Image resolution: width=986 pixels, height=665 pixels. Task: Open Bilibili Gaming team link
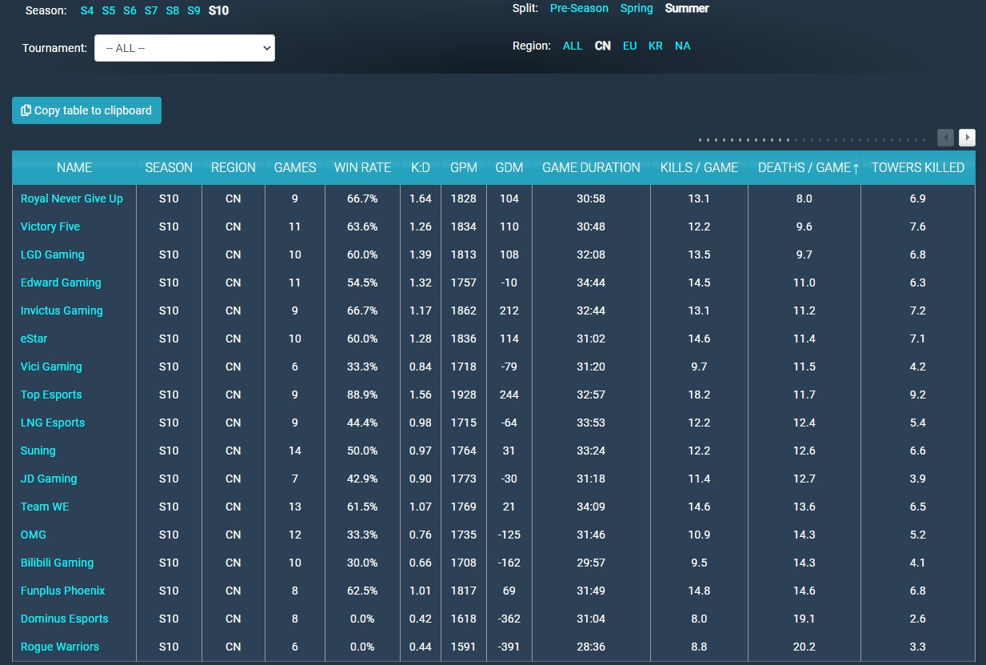[58, 563]
